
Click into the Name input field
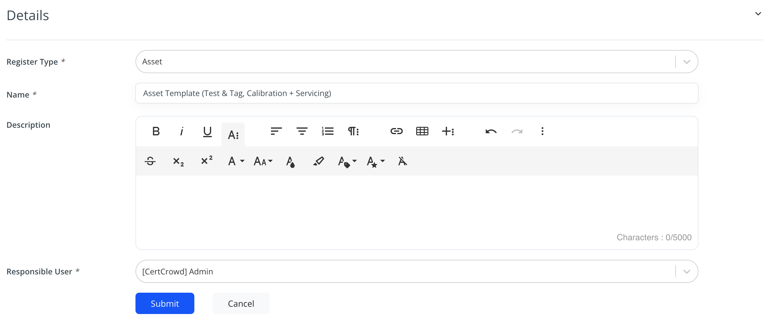coord(417,93)
